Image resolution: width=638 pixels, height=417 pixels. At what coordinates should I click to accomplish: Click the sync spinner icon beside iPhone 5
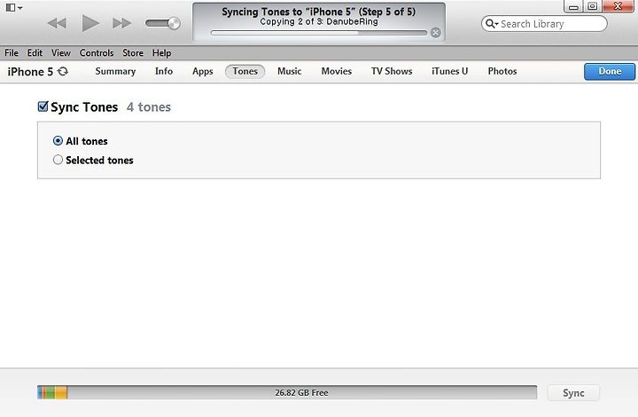pyautogui.click(x=63, y=71)
